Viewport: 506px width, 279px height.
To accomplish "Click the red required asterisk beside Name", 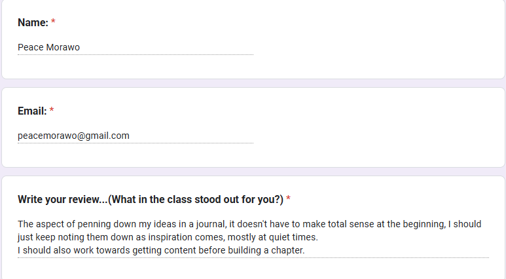I will click(53, 22).
